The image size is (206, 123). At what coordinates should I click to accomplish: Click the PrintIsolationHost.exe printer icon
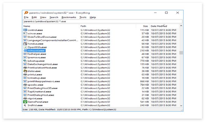click(x=25, y=68)
